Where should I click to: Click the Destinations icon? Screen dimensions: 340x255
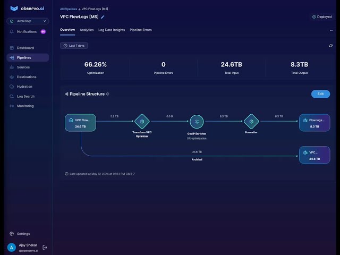(12, 77)
